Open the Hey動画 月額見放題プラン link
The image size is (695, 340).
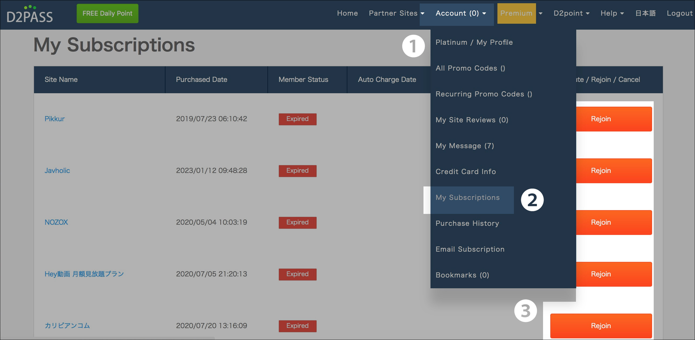pyautogui.click(x=84, y=274)
